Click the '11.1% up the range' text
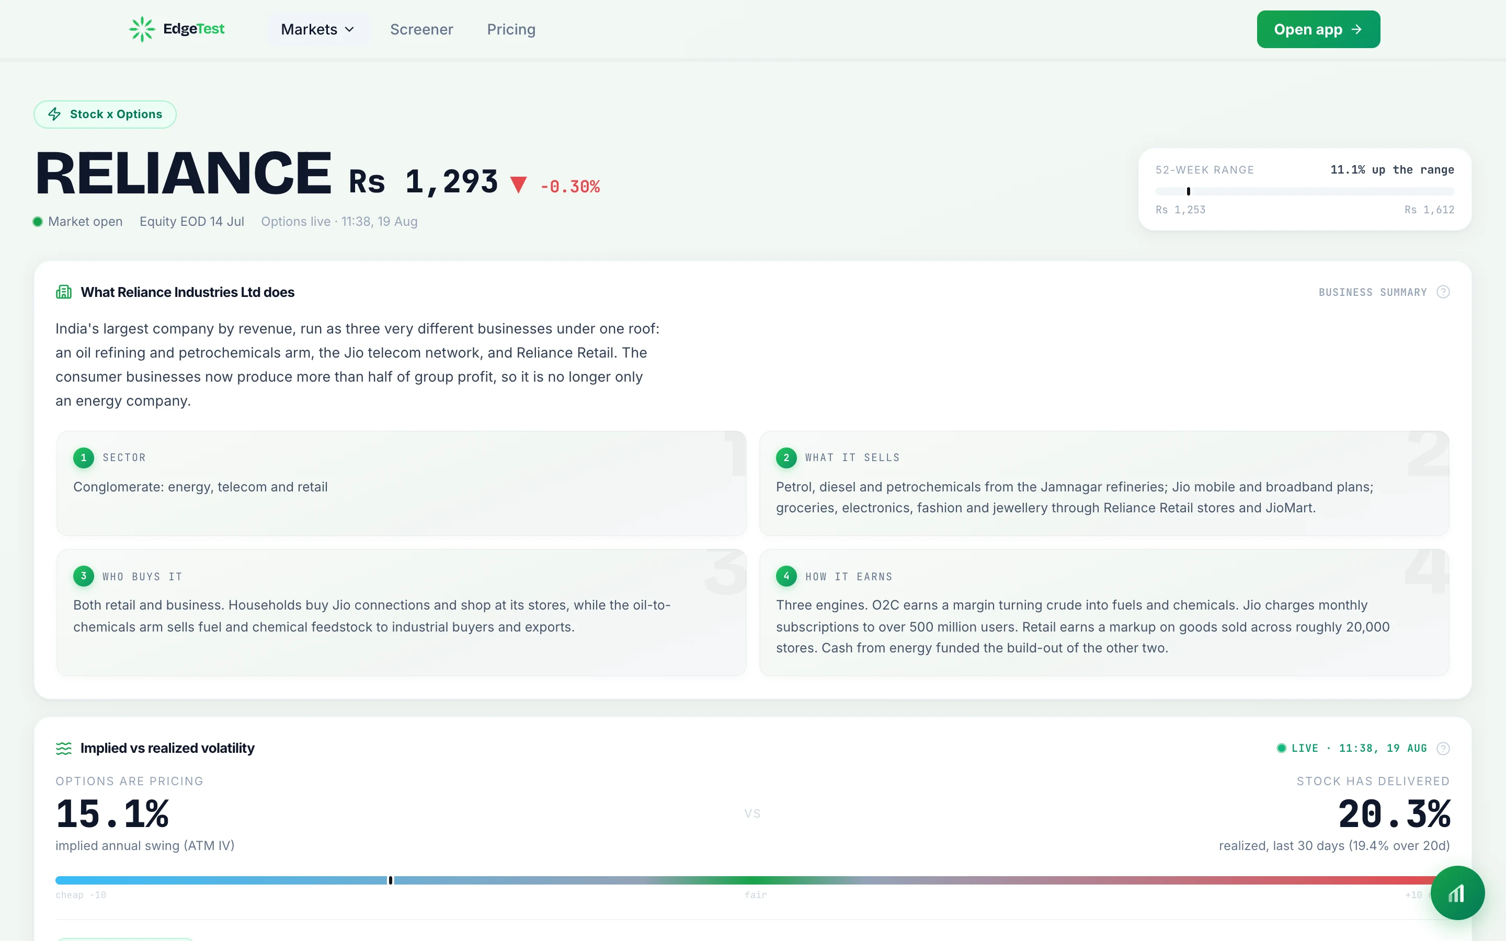Image resolution: width=1506 pixels, height=941 pixels. coord(1392,170)
